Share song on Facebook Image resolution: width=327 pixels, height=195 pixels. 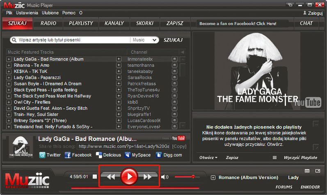78,155
